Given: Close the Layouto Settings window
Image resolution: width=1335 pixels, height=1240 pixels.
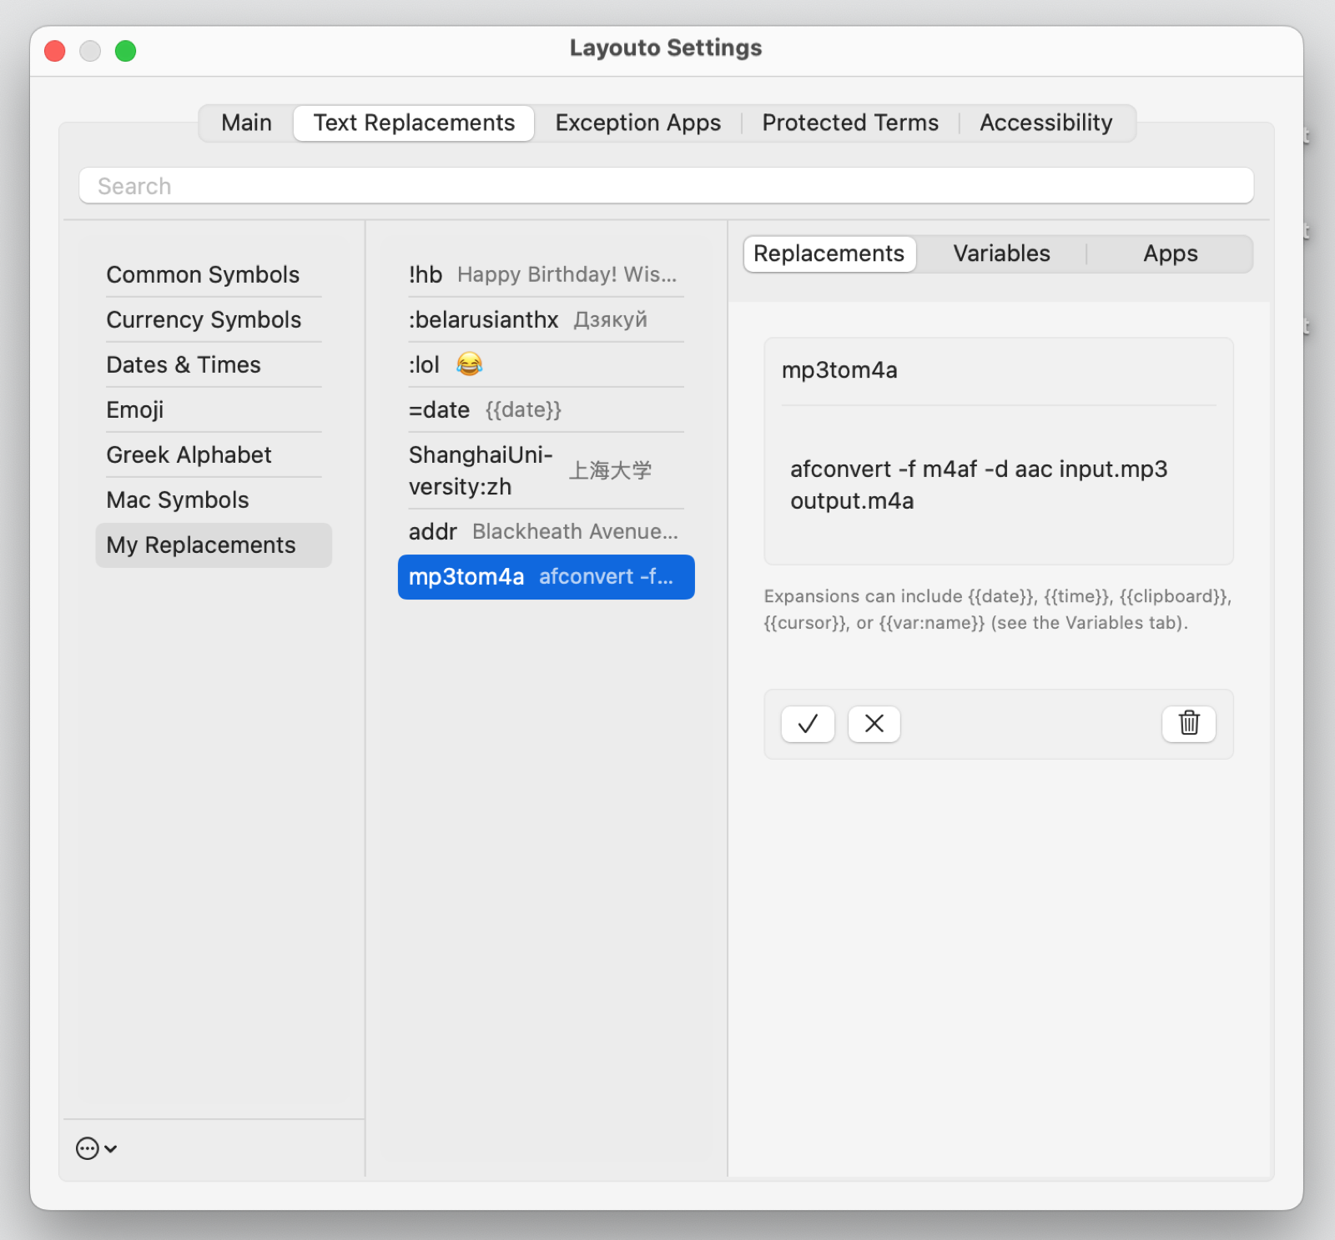Looking at the screenshot, I should tap(55, 51).
